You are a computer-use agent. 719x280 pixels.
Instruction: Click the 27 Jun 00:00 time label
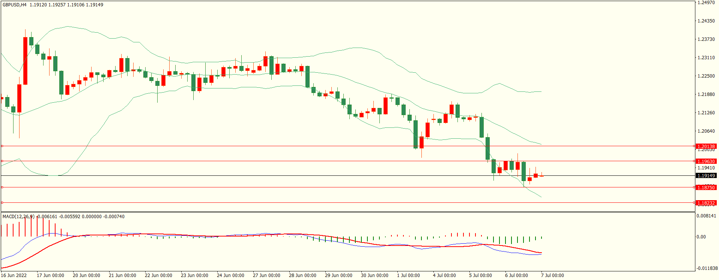(266, 275)
